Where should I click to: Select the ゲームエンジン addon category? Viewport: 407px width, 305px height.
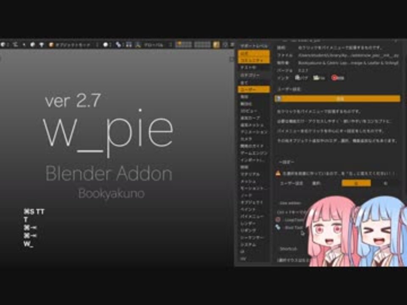click(254, 153)
